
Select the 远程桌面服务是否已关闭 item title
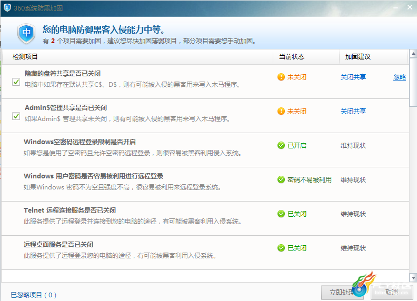coord(58,244)
